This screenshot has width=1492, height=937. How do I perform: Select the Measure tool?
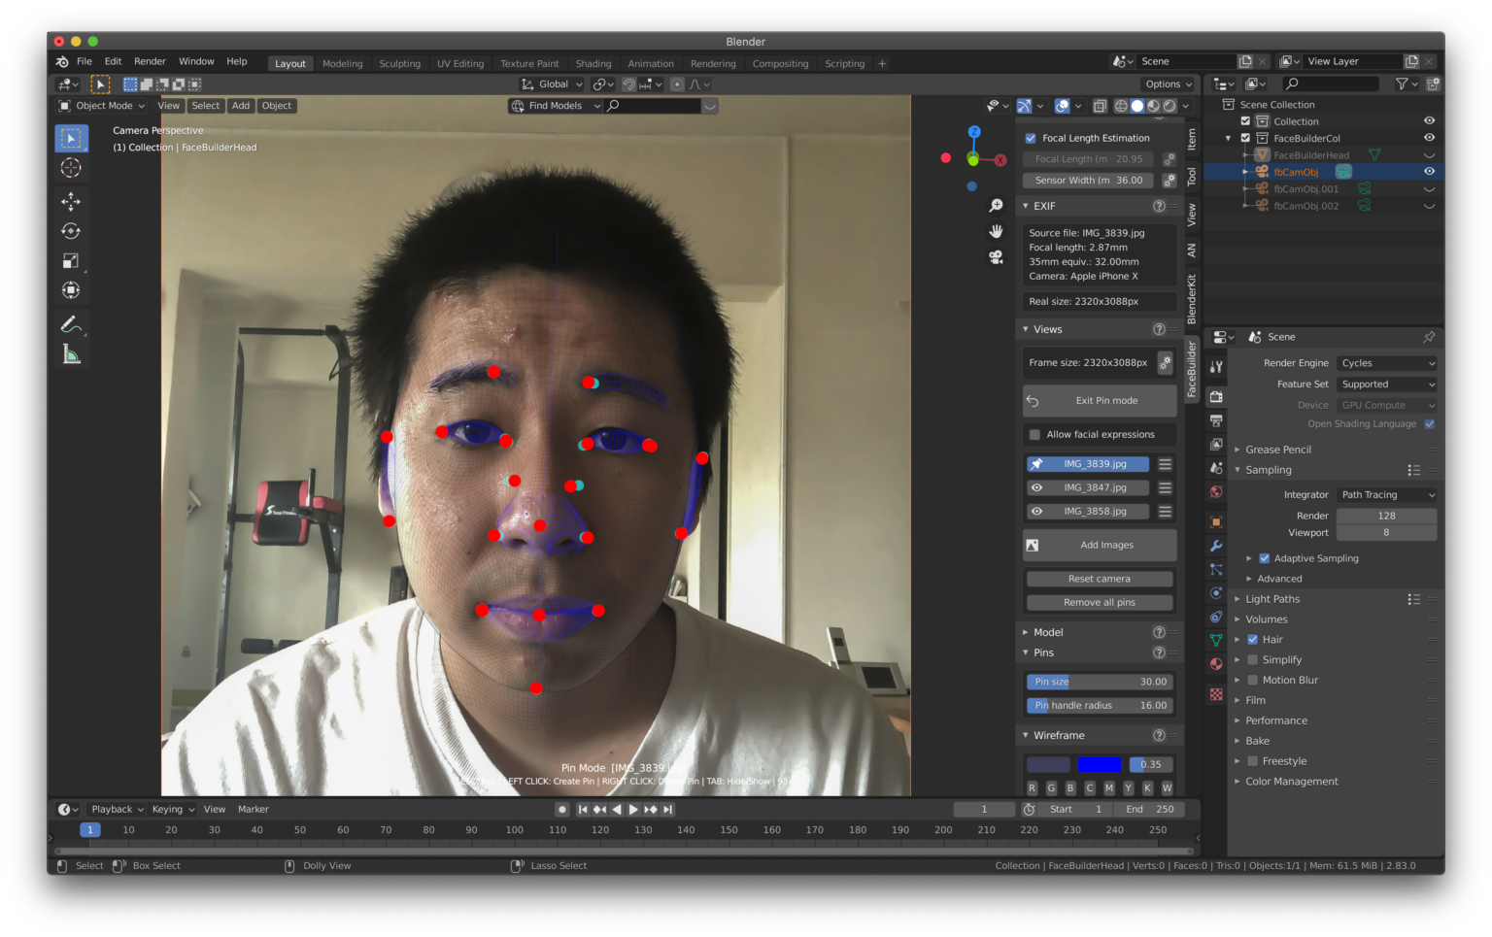[x=71, y=353]
